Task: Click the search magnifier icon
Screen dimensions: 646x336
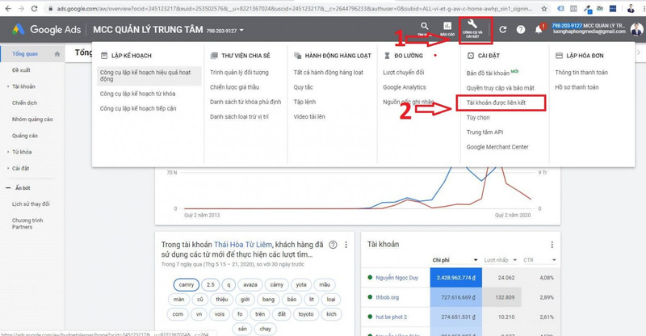Action: [424, 28]
